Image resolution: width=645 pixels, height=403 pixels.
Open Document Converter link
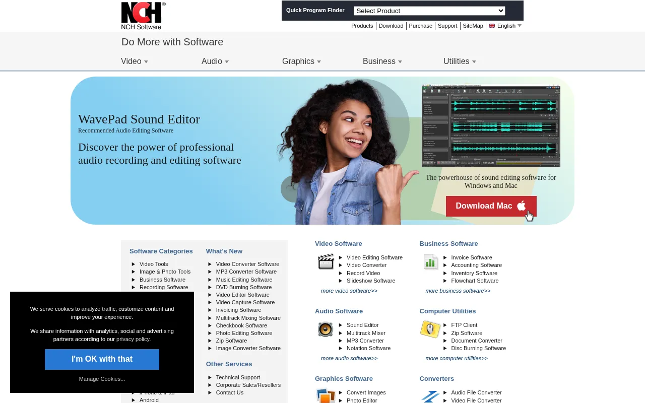click(x=477, y=341)
